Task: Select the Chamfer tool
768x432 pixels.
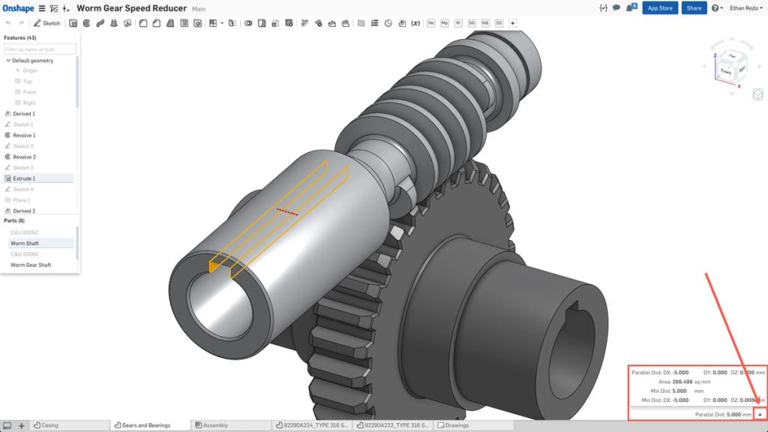Action: tap(156, 23)
